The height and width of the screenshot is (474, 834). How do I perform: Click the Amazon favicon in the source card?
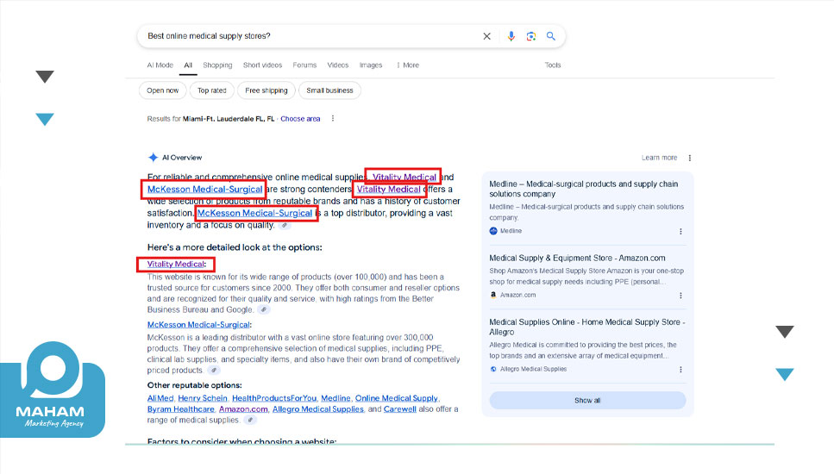493,295
